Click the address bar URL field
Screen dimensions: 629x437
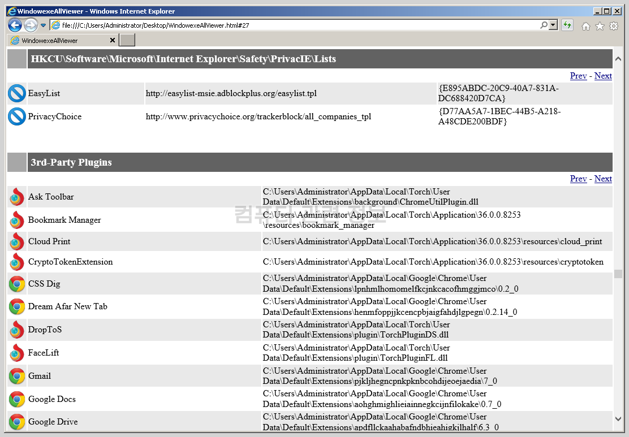[x=299, y=25]
